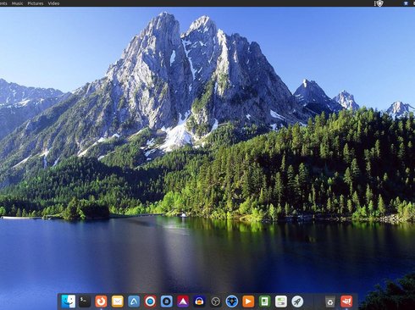The image size is (415, 310).
Task: Open the Pictures shortcut in top bar
Action: [36, 3]
